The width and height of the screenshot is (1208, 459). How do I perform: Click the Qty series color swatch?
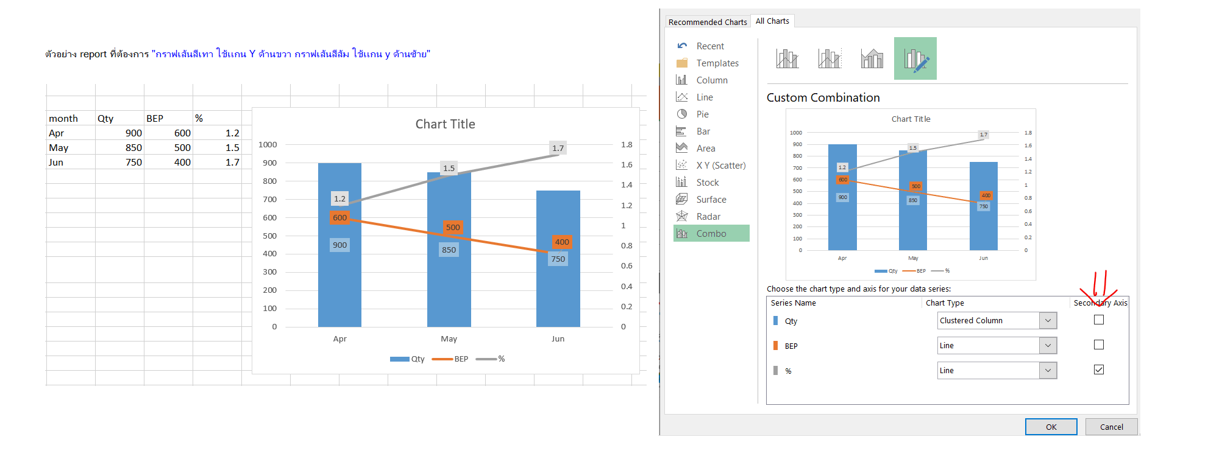point(775,320)
